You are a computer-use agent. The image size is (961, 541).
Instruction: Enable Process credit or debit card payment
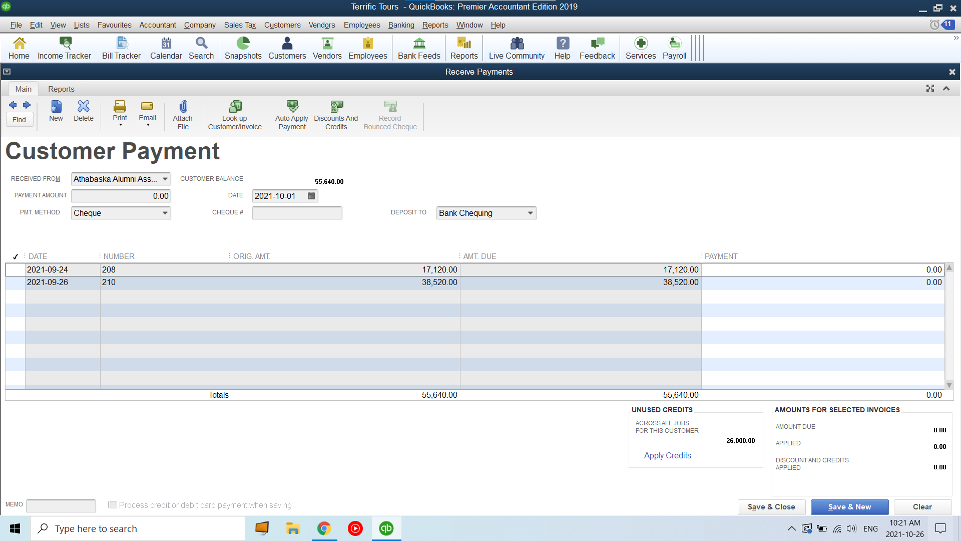point(112,505)
